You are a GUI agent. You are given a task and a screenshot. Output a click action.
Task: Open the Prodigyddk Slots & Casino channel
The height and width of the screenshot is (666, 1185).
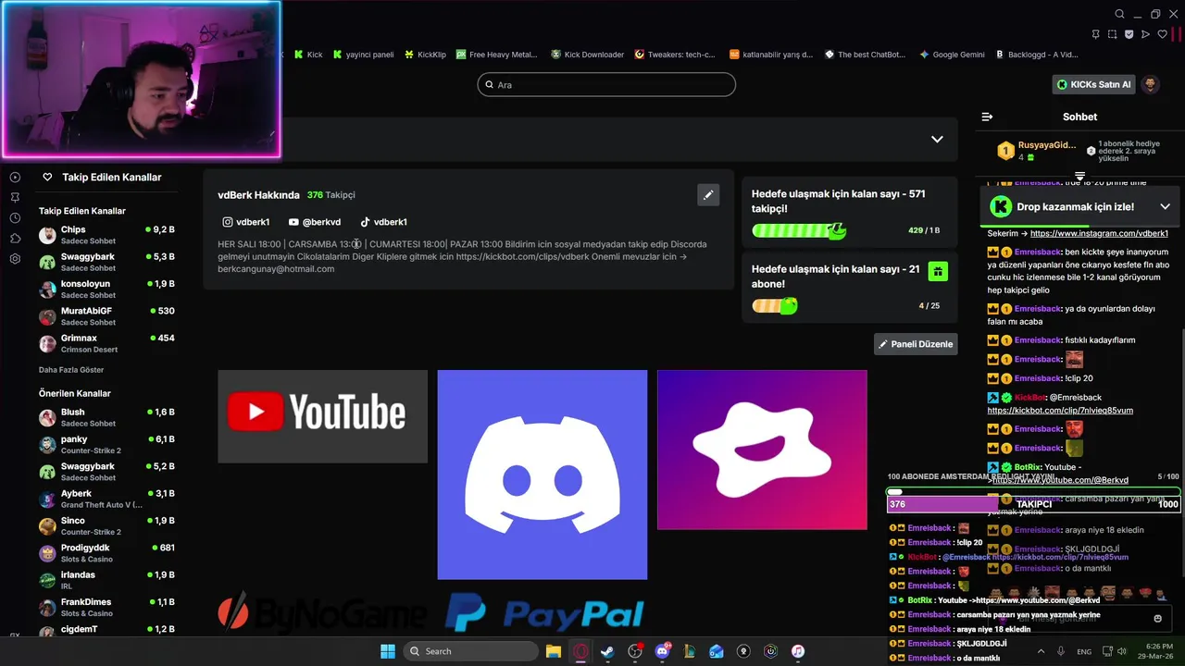coord(106,553)
